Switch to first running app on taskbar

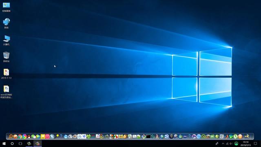pos(29,143)
